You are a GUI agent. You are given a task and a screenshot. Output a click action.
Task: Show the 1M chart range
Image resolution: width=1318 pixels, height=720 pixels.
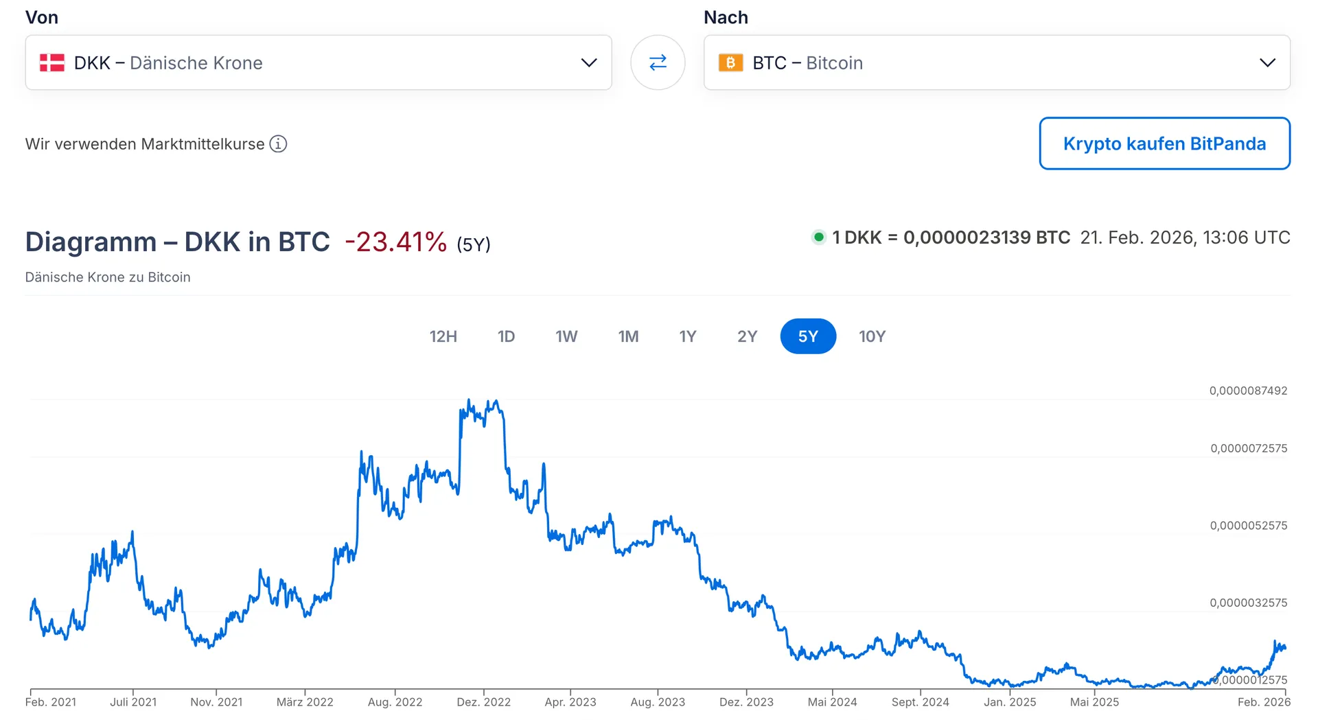pos(628,336)
